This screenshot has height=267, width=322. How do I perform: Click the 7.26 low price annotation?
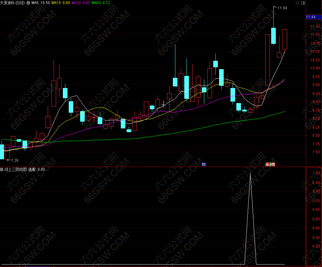14,160
